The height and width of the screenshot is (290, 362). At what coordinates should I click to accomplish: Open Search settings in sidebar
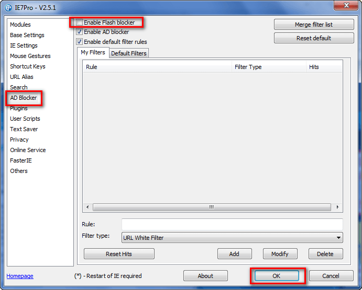pyautogui.click(x=19, y=87)
